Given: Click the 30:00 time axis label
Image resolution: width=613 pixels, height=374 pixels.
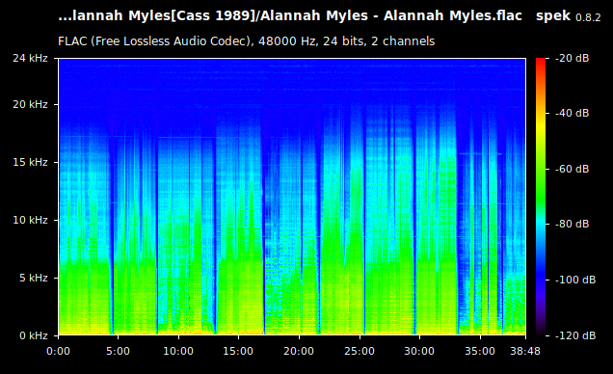Looking at the screenshot, I should [419, 351].
